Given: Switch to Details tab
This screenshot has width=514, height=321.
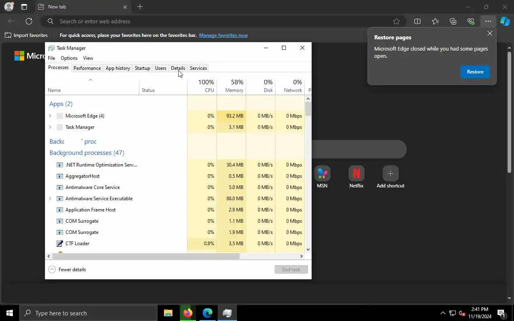Looking at the screenshot, I should (x=178, y=68).
